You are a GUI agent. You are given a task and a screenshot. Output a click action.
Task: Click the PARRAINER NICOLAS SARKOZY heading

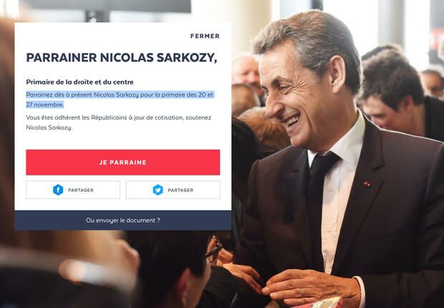tap(122, 57)
